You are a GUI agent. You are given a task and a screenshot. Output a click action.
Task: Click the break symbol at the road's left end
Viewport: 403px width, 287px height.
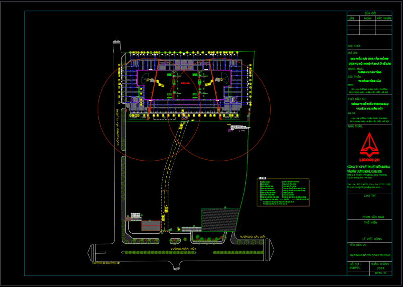(91, 252)
